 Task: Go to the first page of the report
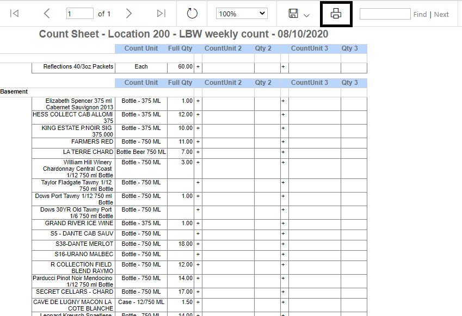pos(14,14)
